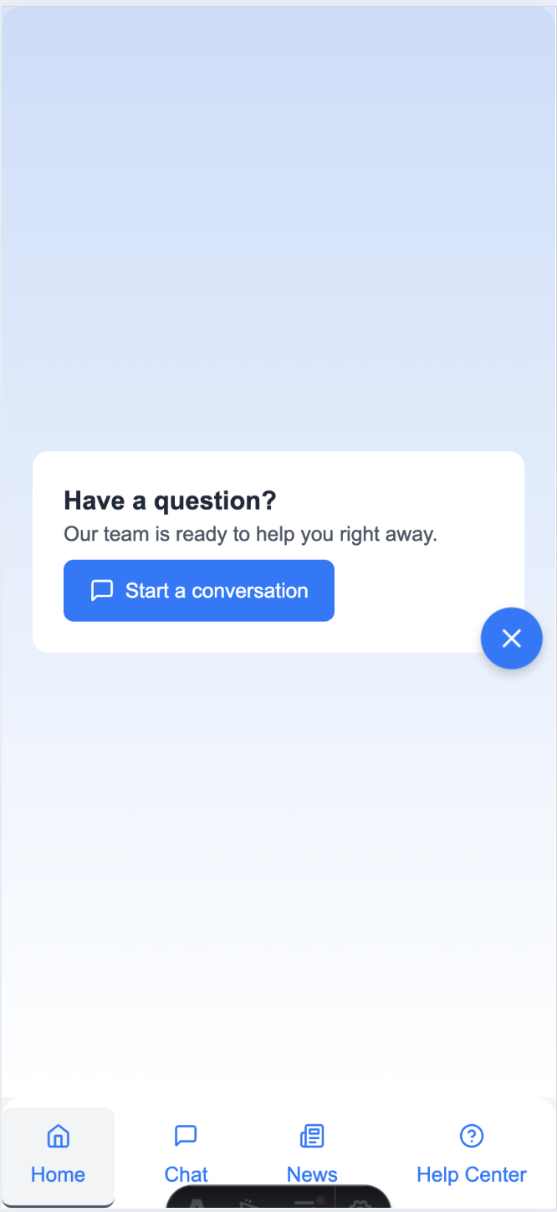Select the Home tab
This screenshot has width=557, height=1212.
(x=58, y=1155)
